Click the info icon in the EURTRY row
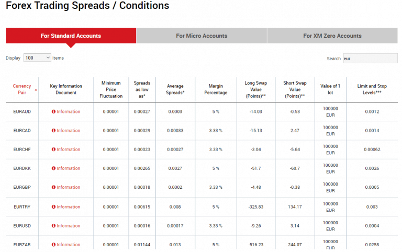402x252 pixels. (x=53, y=207)
